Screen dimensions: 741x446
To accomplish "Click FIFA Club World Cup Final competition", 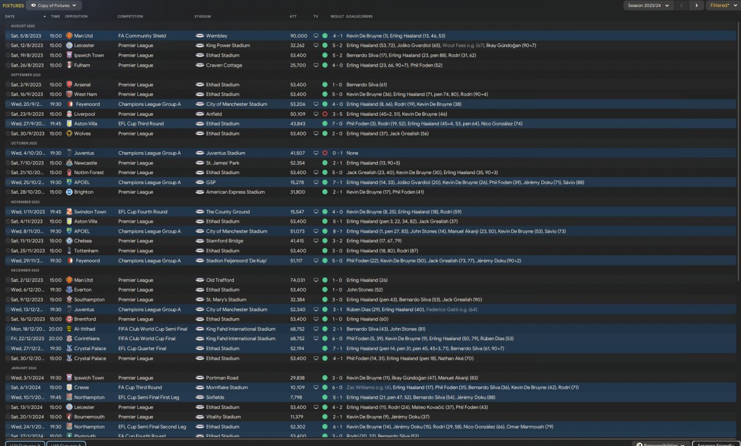I will pyautogui.click(x=146, y=339).
